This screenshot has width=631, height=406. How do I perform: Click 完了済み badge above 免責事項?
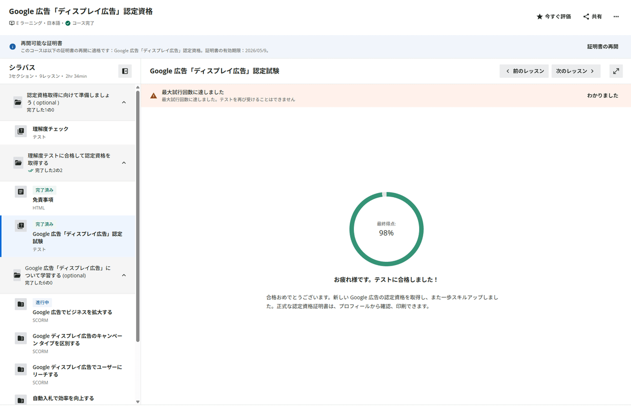[44, 190]
